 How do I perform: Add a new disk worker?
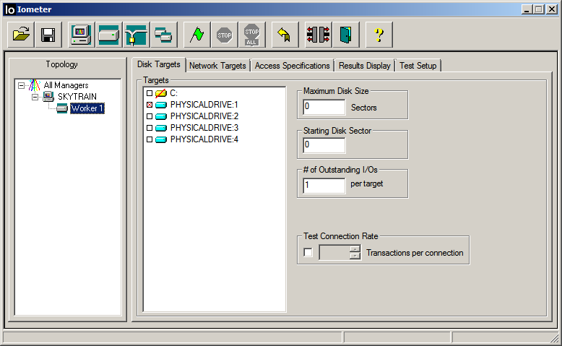tap(108, 35)
